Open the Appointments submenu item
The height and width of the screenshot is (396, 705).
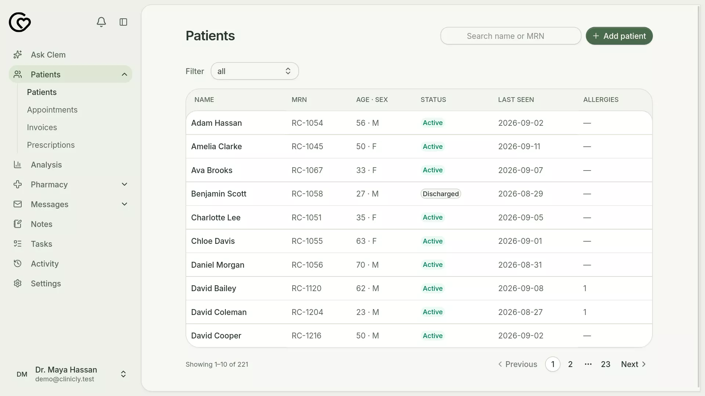(x=52, y=110)
